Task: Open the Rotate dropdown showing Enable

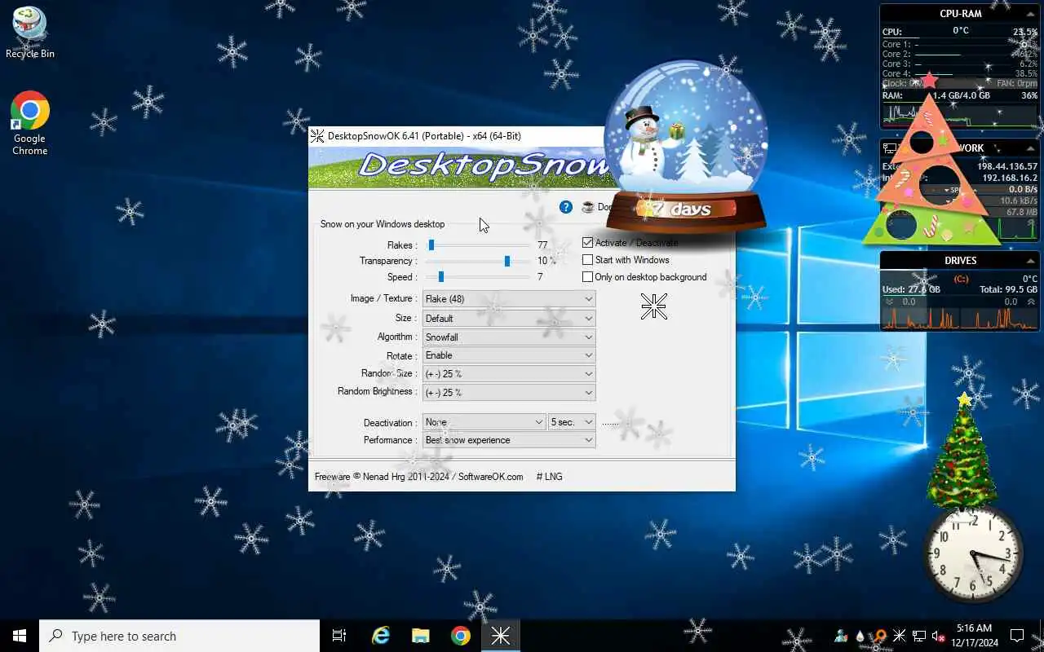Action: coord(509,355)
